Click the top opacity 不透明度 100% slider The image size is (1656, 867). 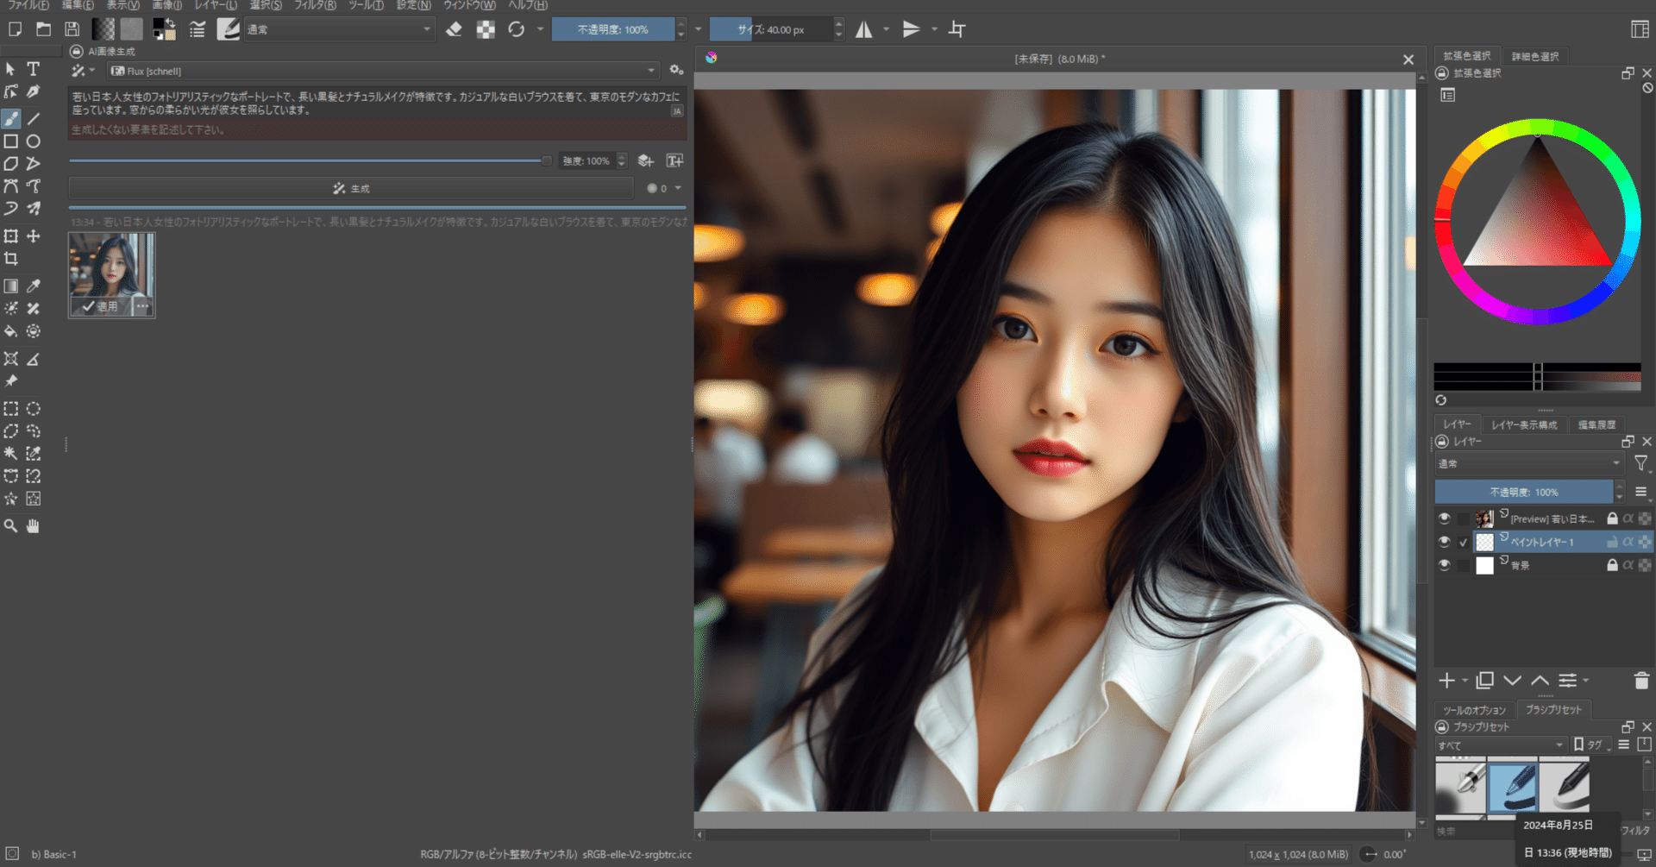(613, 29)
